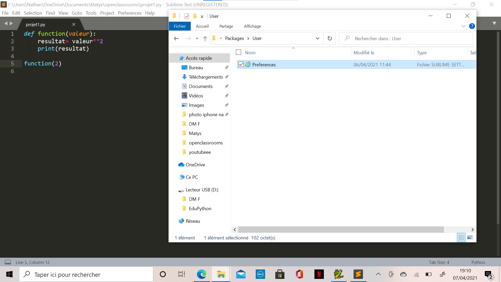
Task: Uncheck the Preferences file checkbox
Action: (x=241, y=64)
